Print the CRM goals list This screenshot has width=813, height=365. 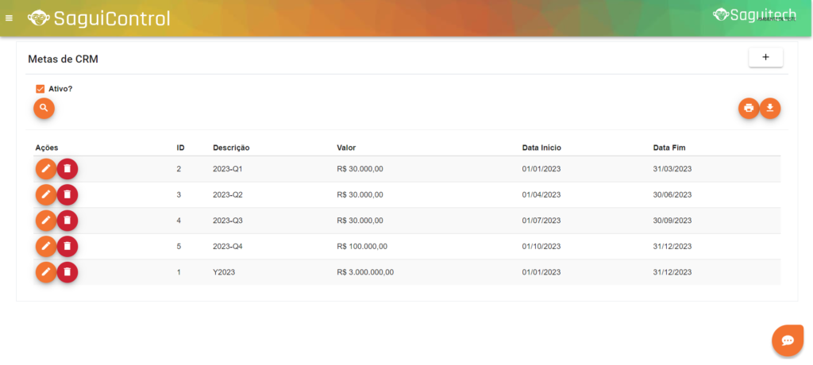click(749, 108)
